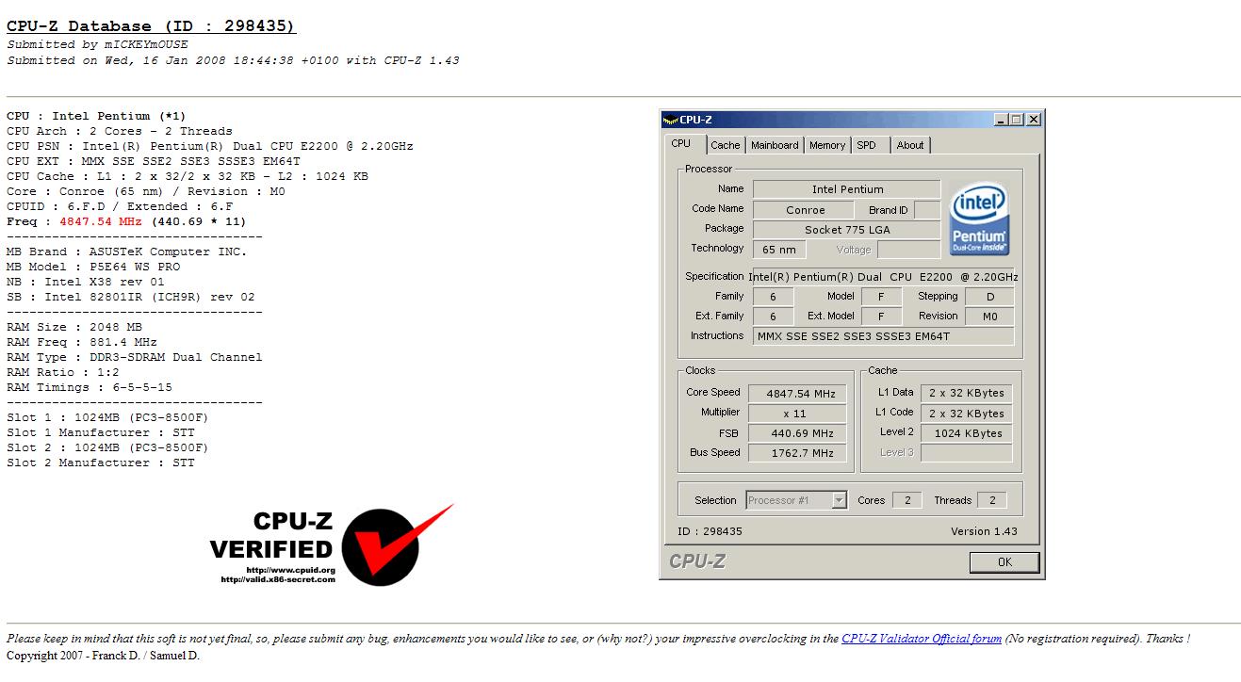Minimize the CPU-Z window
1241x682 pixels.
pos(1001,120)
